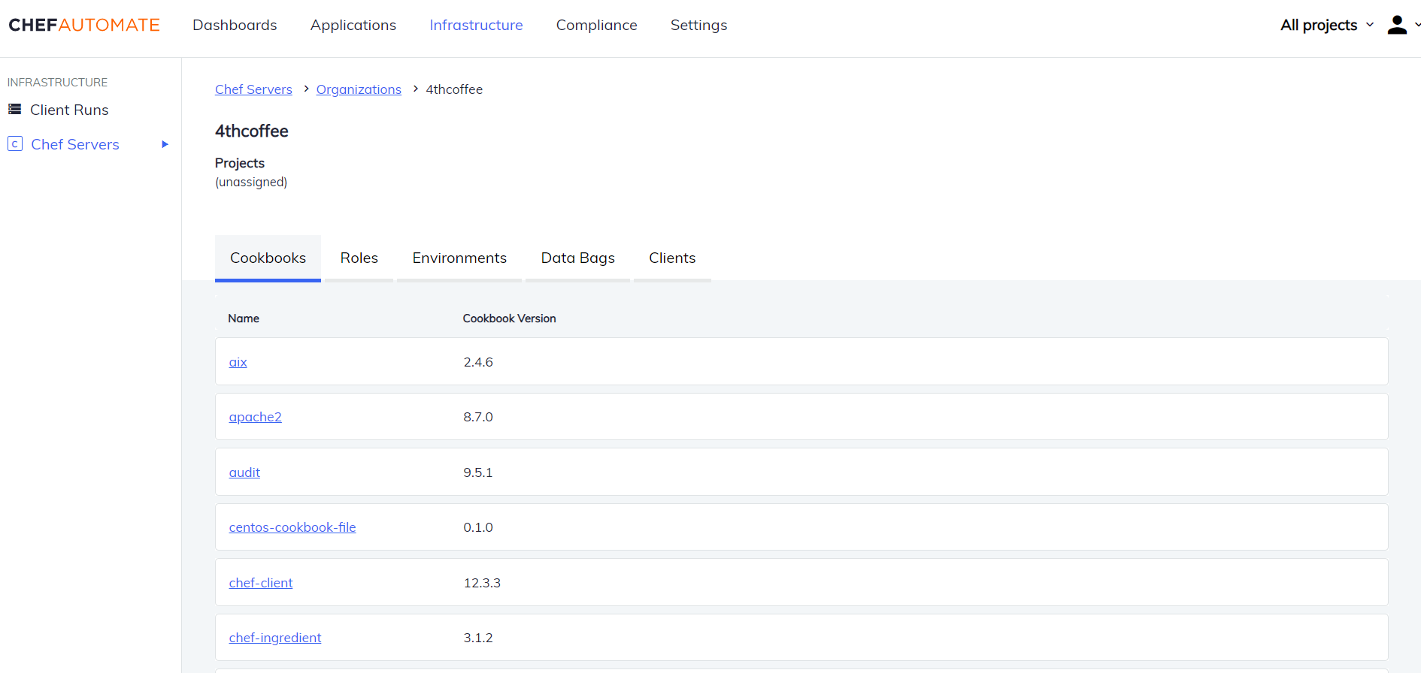Open the chef-ingredient cookbook

(x=274, y=638)
